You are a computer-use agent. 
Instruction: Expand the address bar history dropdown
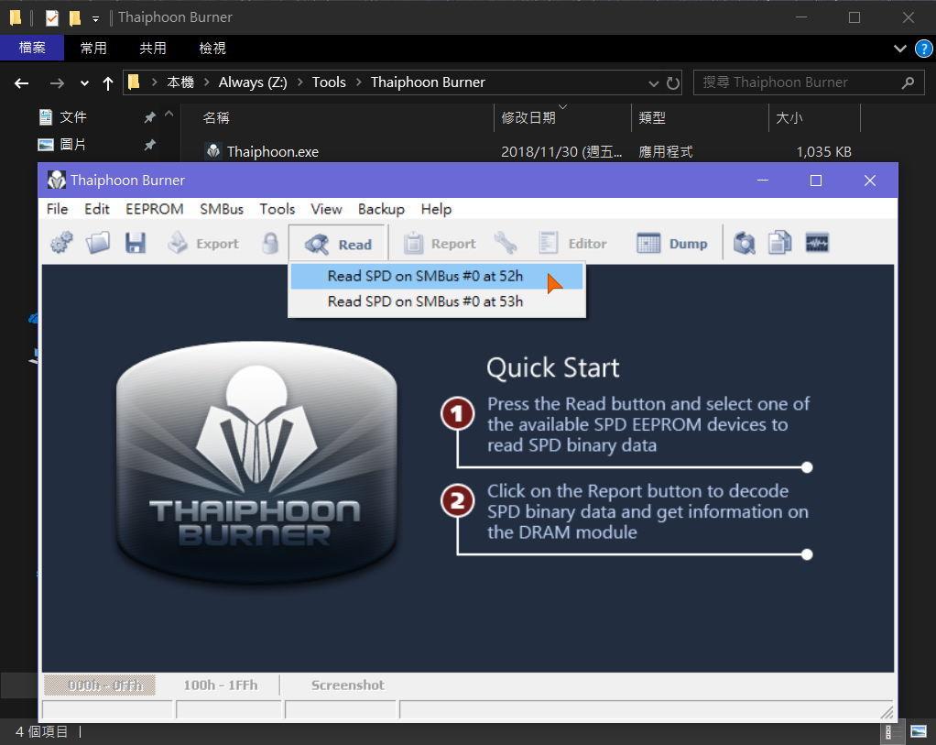coord(654,83)
